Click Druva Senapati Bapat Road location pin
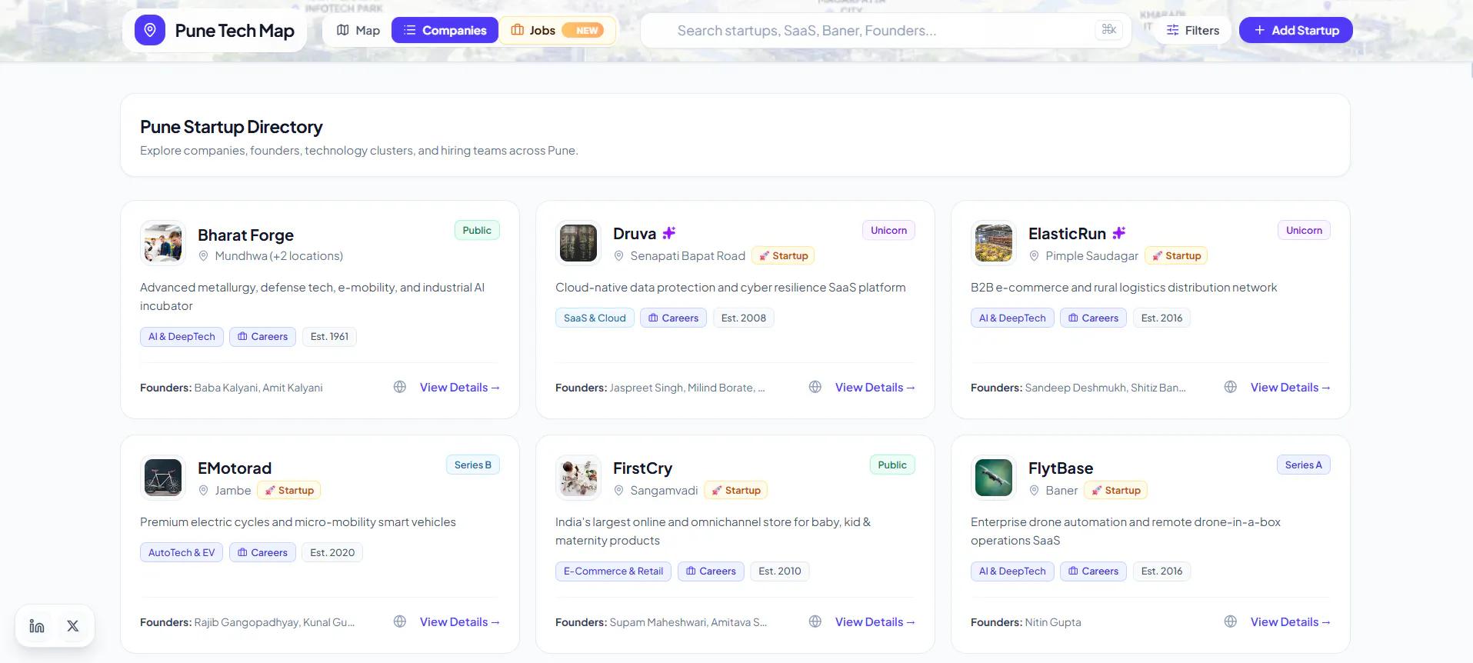Viewport: 1473px width, 663px height. pyautogui.click(x=619, y=256)
